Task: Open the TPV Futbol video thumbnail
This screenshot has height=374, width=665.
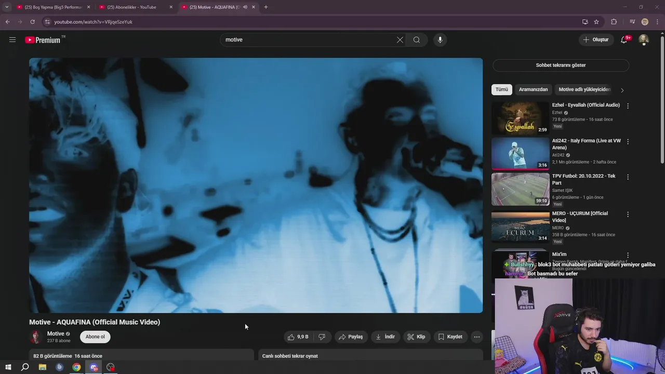Action: point(521,189)
